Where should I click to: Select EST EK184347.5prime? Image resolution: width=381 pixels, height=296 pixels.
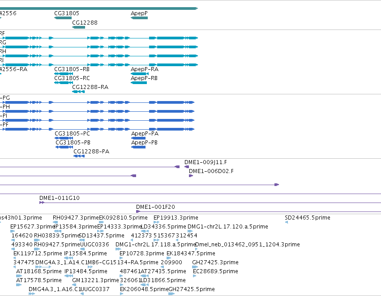191,254
